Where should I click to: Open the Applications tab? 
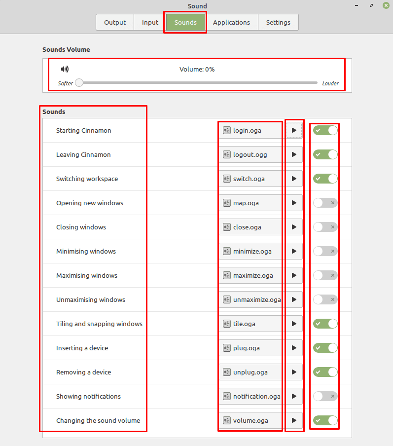[x=231, y=22]
